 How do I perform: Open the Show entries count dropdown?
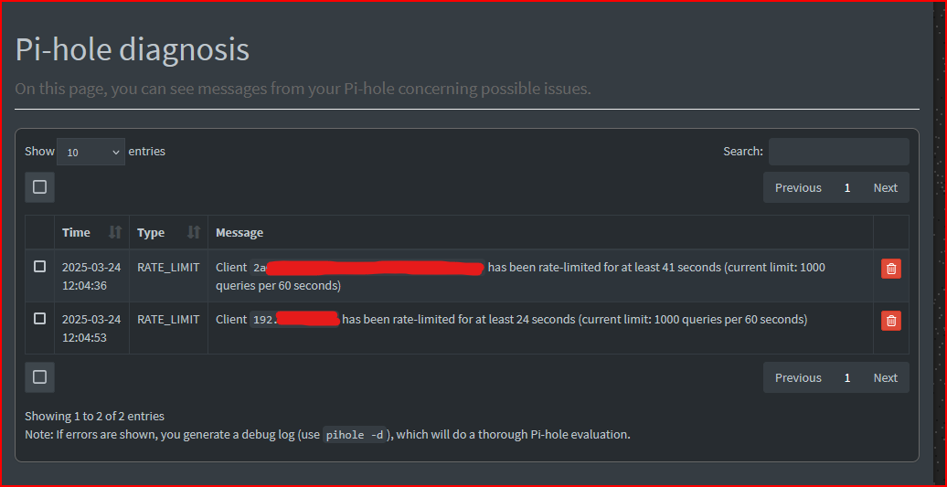pyautogui.click(x=90, y=152)
